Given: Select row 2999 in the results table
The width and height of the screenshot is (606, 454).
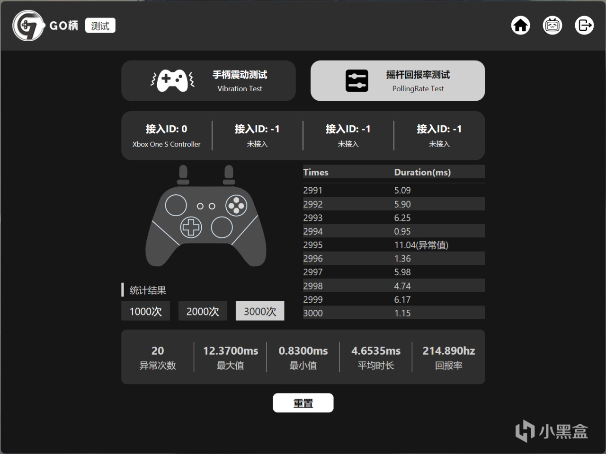Looking at the screenshot, I should (394, 299).
